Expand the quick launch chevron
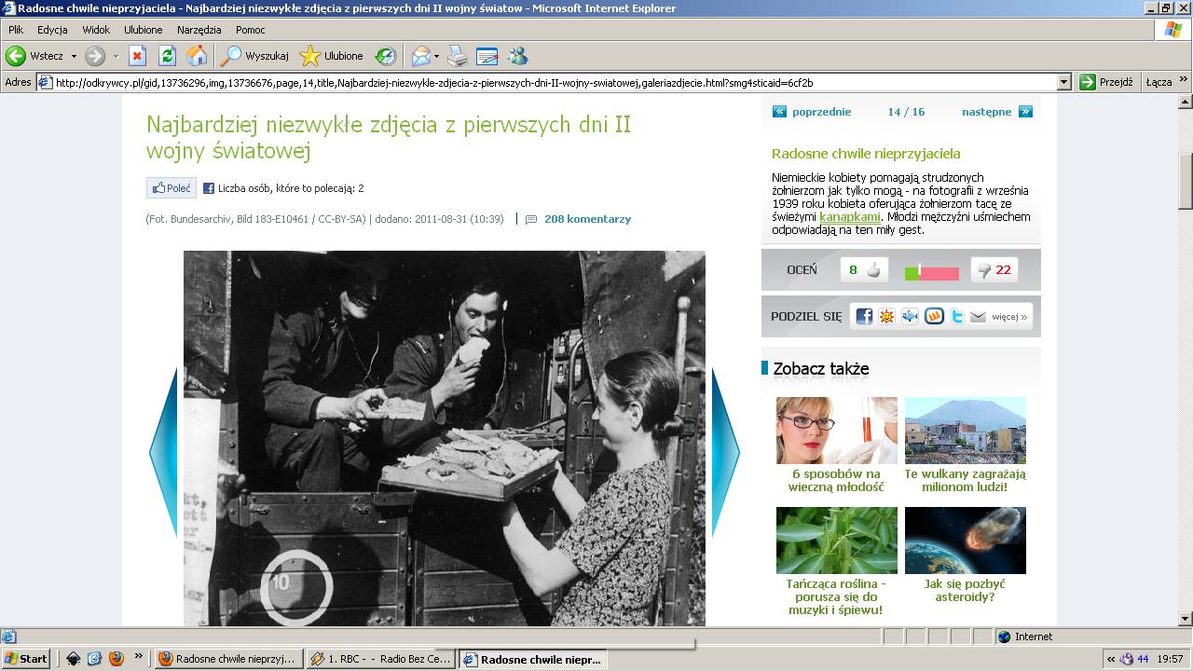Screen dimensions: 1193x671 pos(138,656)
